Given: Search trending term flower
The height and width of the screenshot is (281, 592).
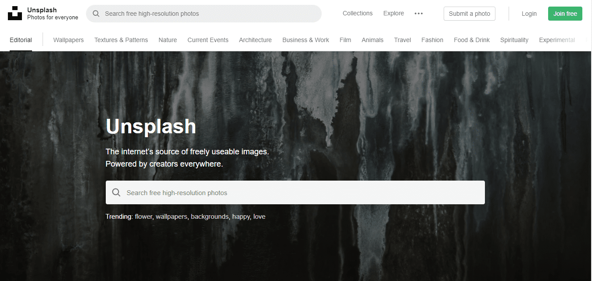Looking at the screenshot, I should (x=144, y=217).
